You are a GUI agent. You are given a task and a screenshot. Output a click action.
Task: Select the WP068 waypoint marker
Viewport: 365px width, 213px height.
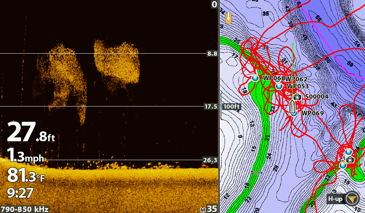pyautogui.click(x=255, y=78)
